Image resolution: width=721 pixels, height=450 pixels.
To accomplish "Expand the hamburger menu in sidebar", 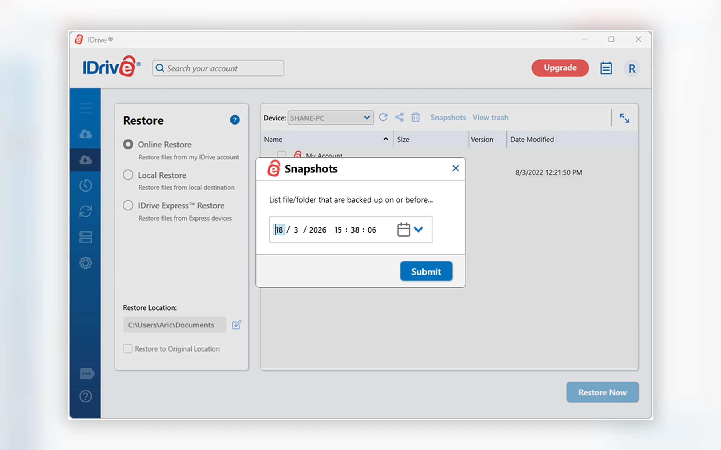I will coord(87,108).
